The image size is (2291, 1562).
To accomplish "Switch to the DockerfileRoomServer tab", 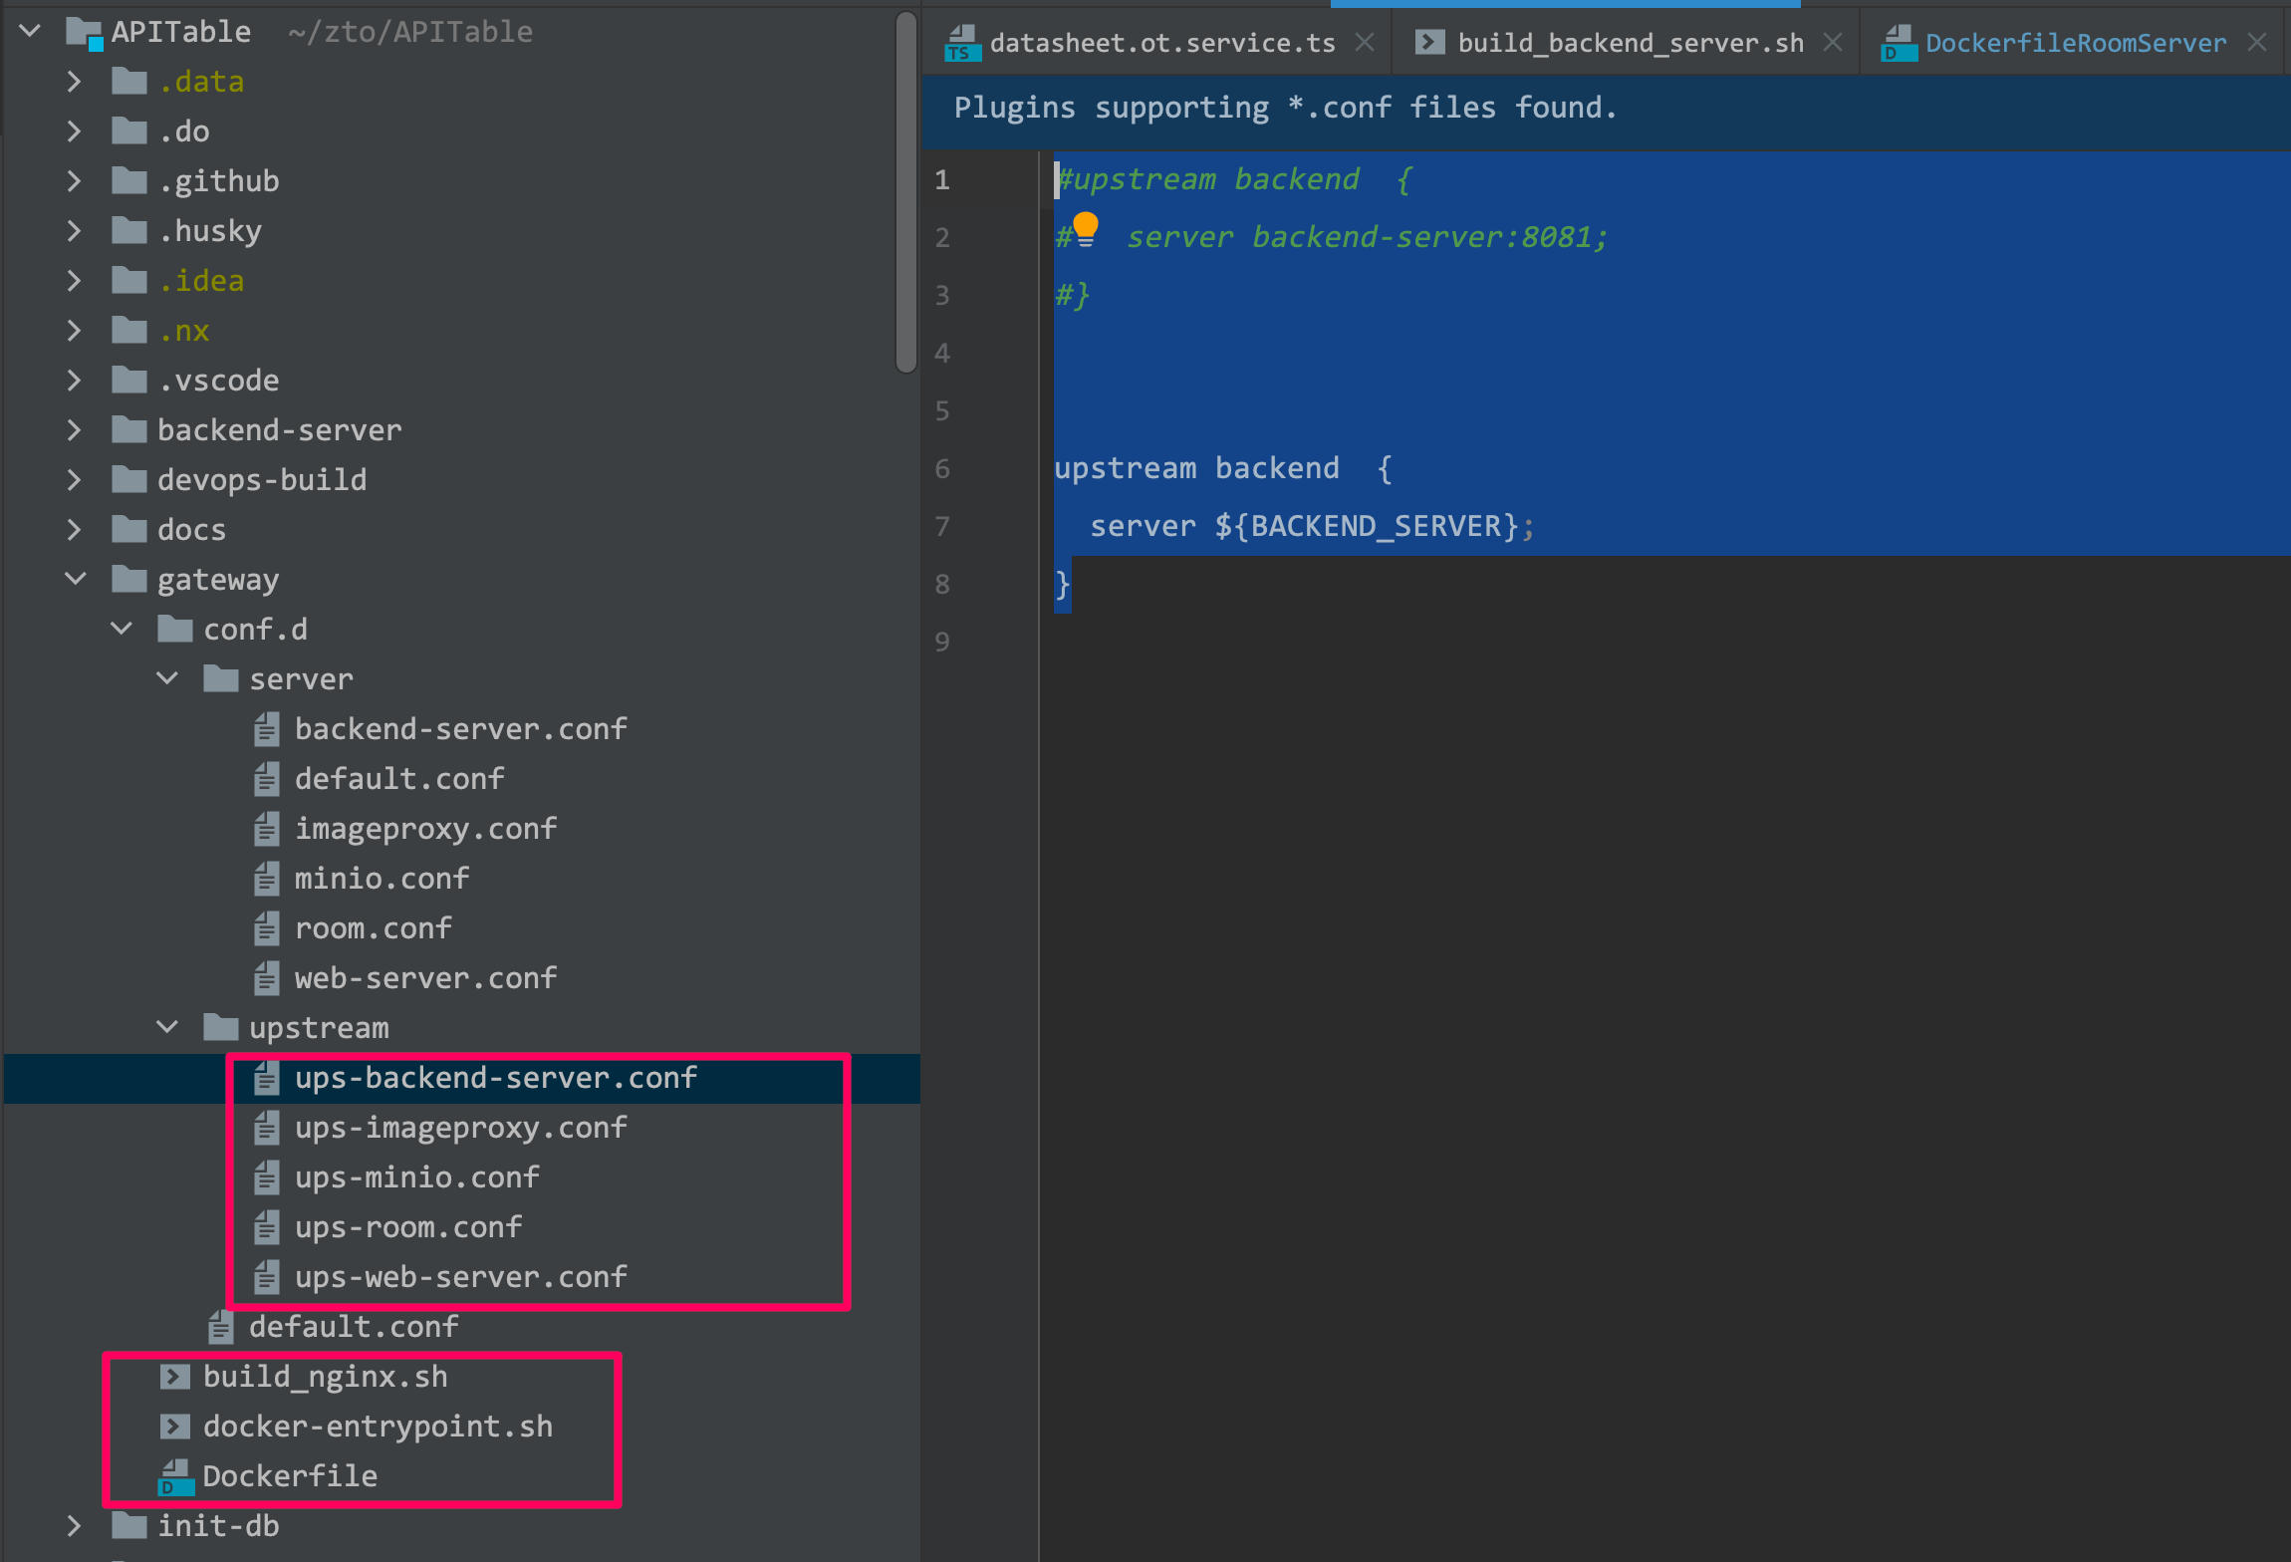I will 2075,43.
